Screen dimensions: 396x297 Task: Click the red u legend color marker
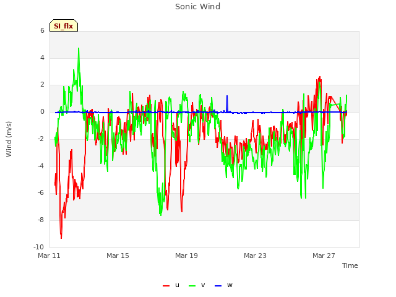coord(166,286)
